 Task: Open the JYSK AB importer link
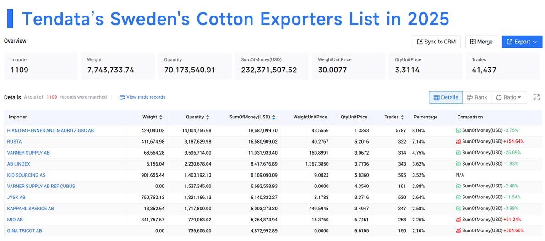pyautogui.click(x=16, y=197)
